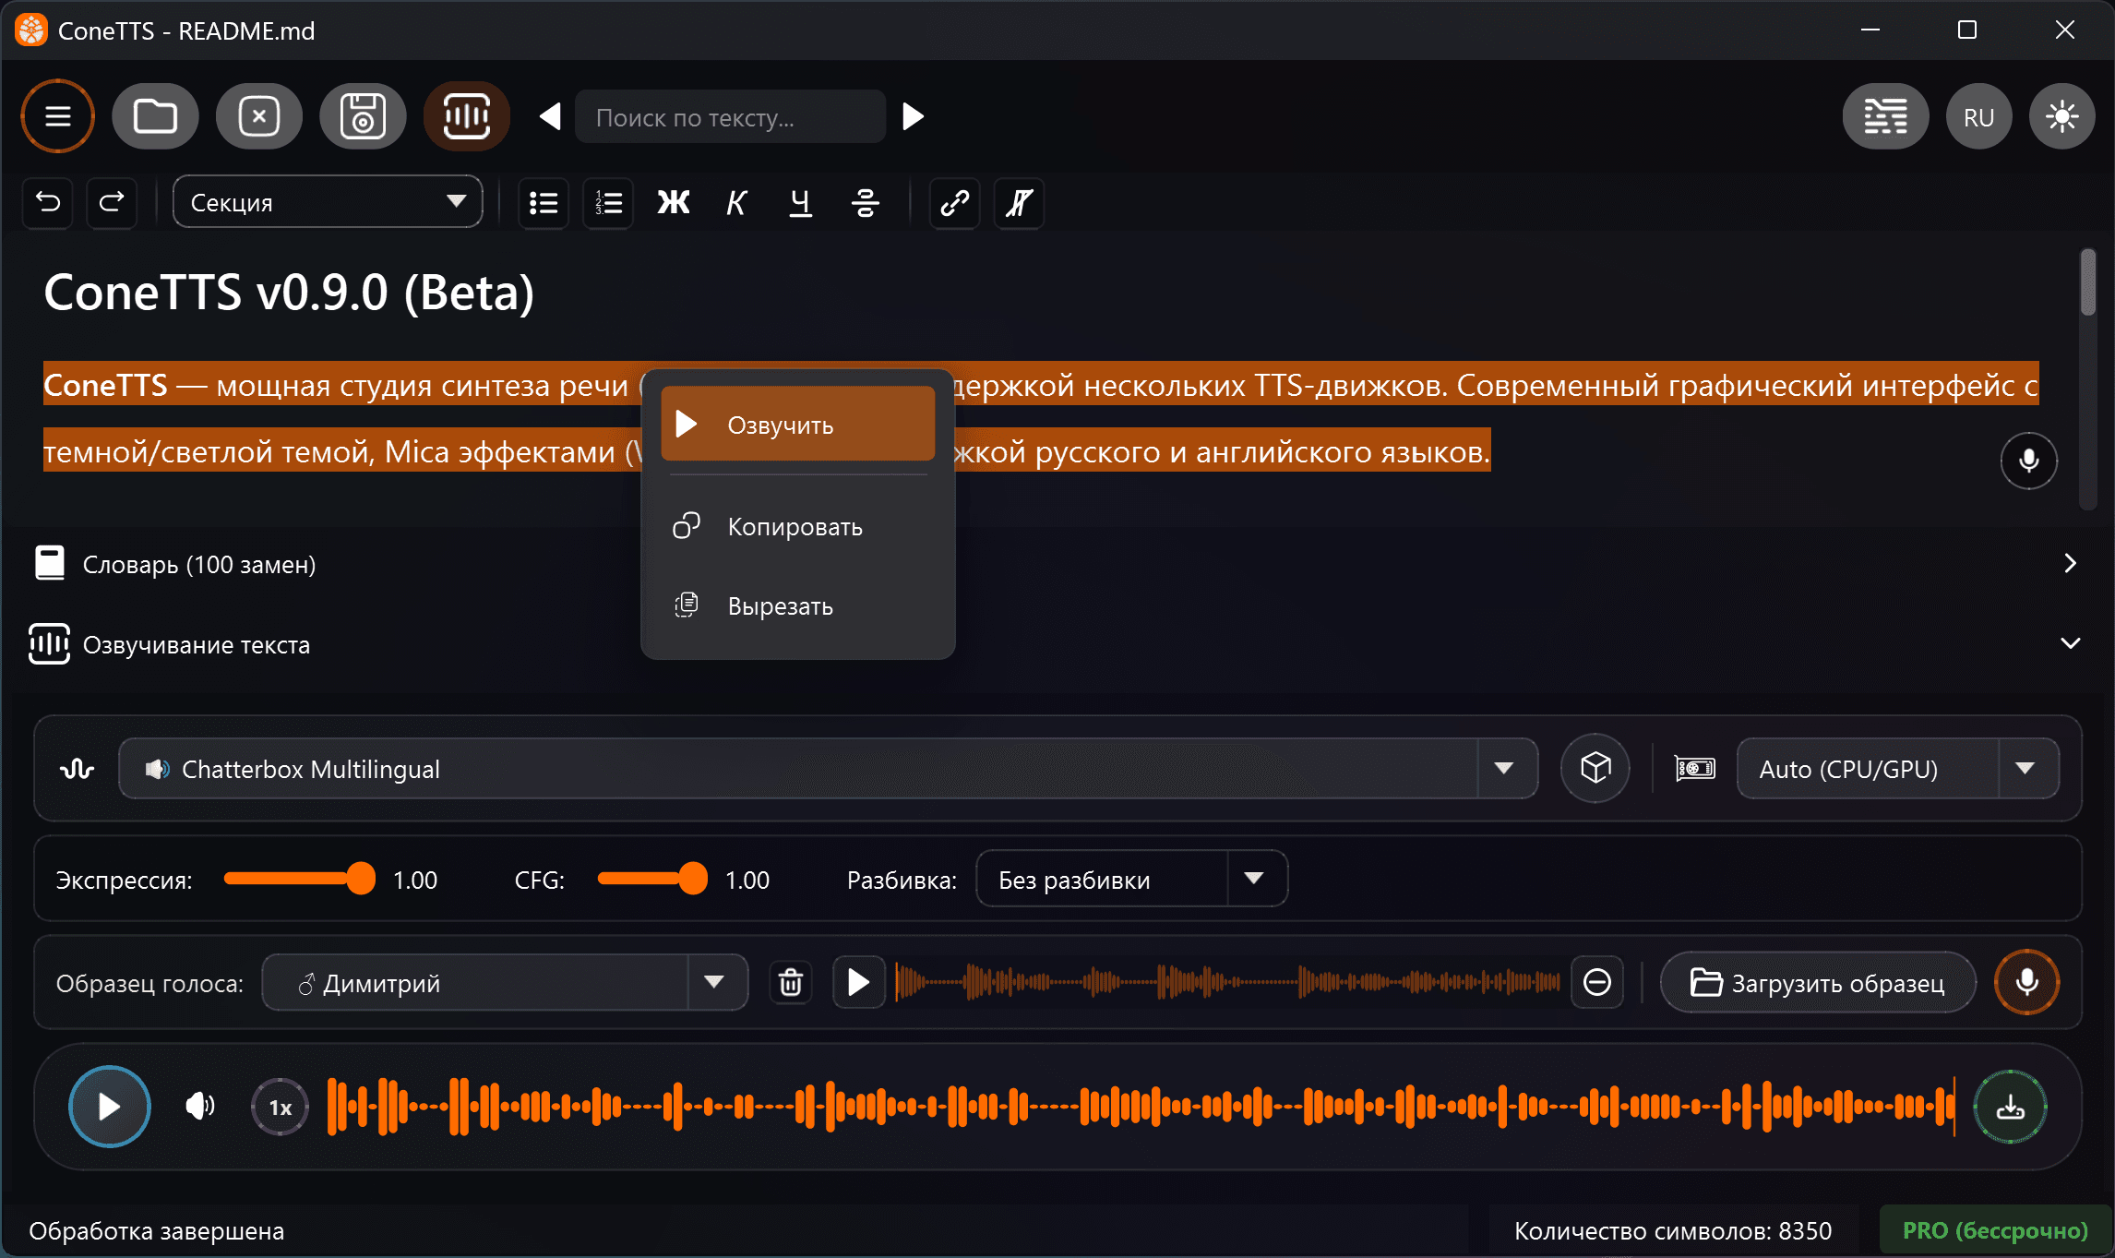Open the model manager cube icon
Screen dimensions: 2115x1258
[1595, 768]
